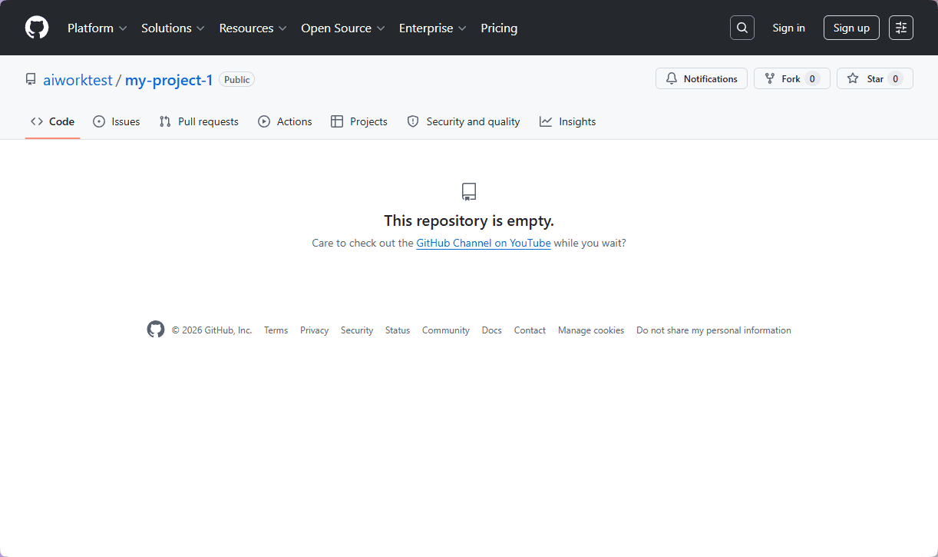Switch to the Issues tab
Screen dimensions: 938x557
point(117,121)
